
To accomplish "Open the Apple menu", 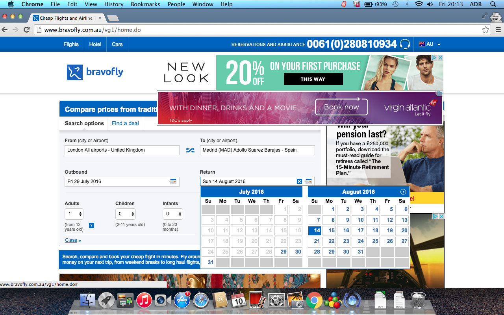I will click(11, 4).
